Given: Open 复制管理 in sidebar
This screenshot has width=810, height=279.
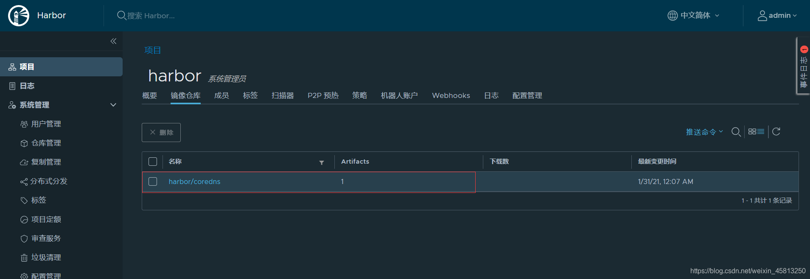Looking at the screenshot, I should (46, 162).
